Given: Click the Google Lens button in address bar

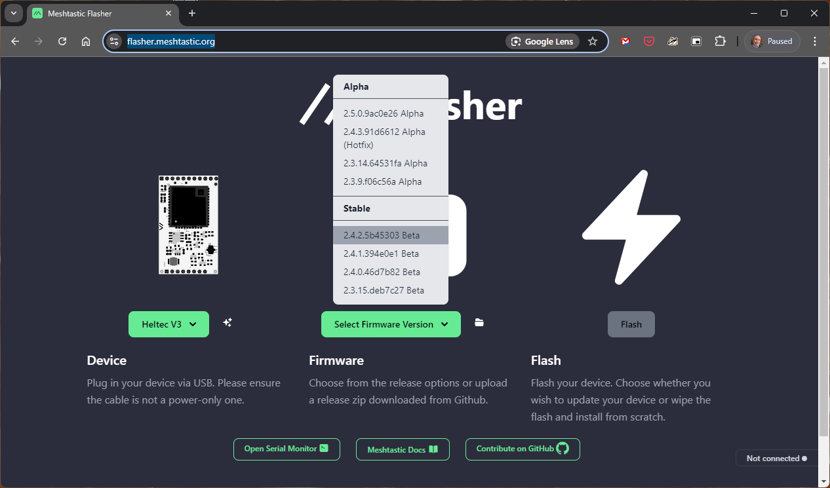Looking at the screenshot, I should pos(542,41).
